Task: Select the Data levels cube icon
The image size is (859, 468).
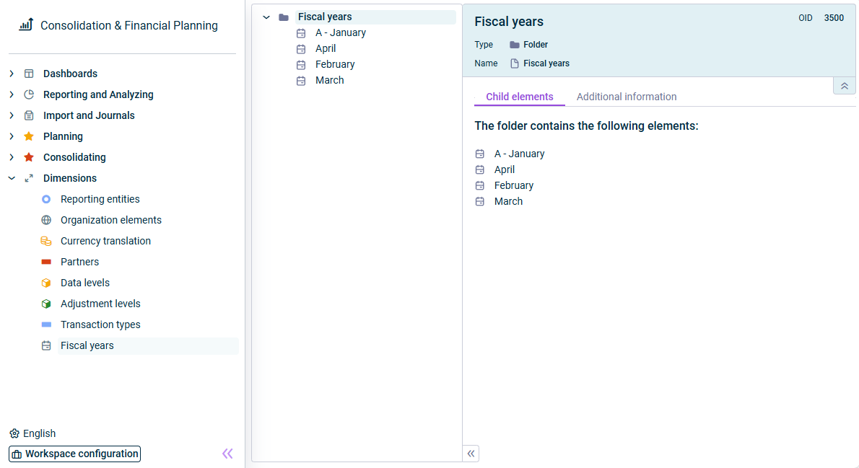Action: (46, 283)
